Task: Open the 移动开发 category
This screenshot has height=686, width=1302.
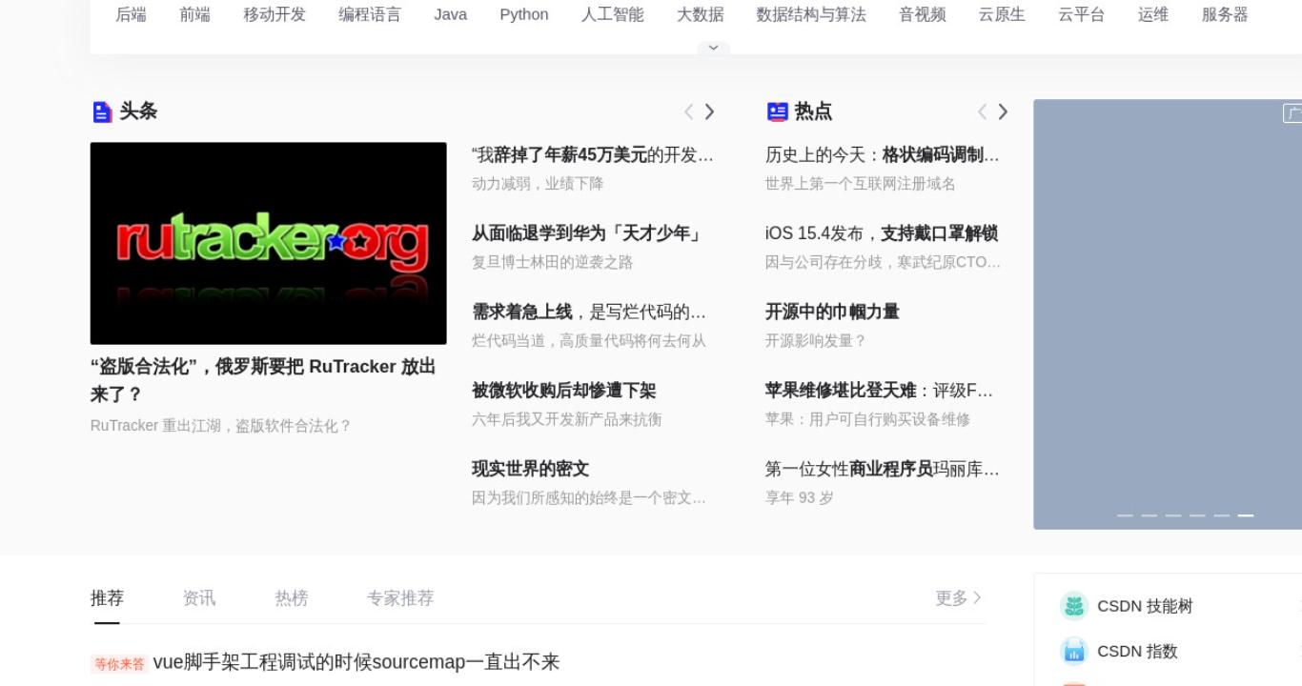Action: click(x=275, y=14)
